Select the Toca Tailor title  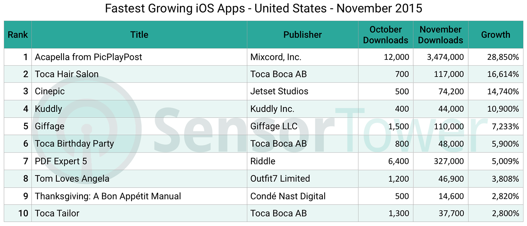57,214
